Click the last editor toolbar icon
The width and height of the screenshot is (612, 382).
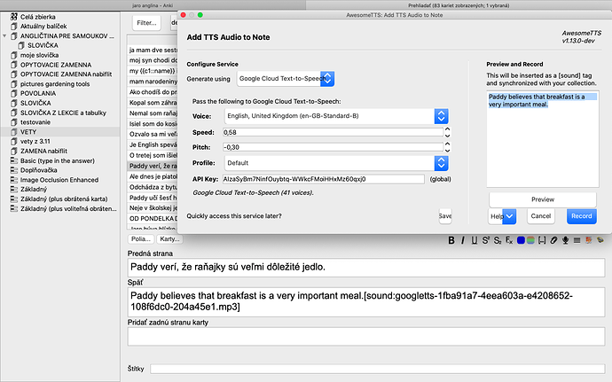tap(600, 240)
